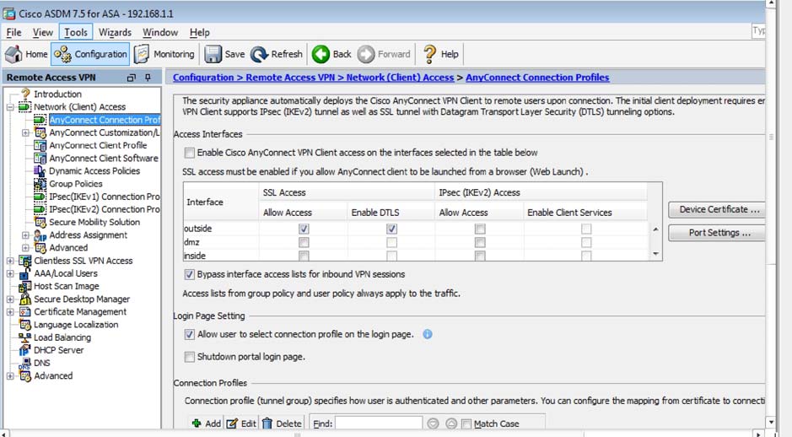Toggle Bypass interface access lists checkbox
Screen dimensions: 792x437
[x=190, y=274]
